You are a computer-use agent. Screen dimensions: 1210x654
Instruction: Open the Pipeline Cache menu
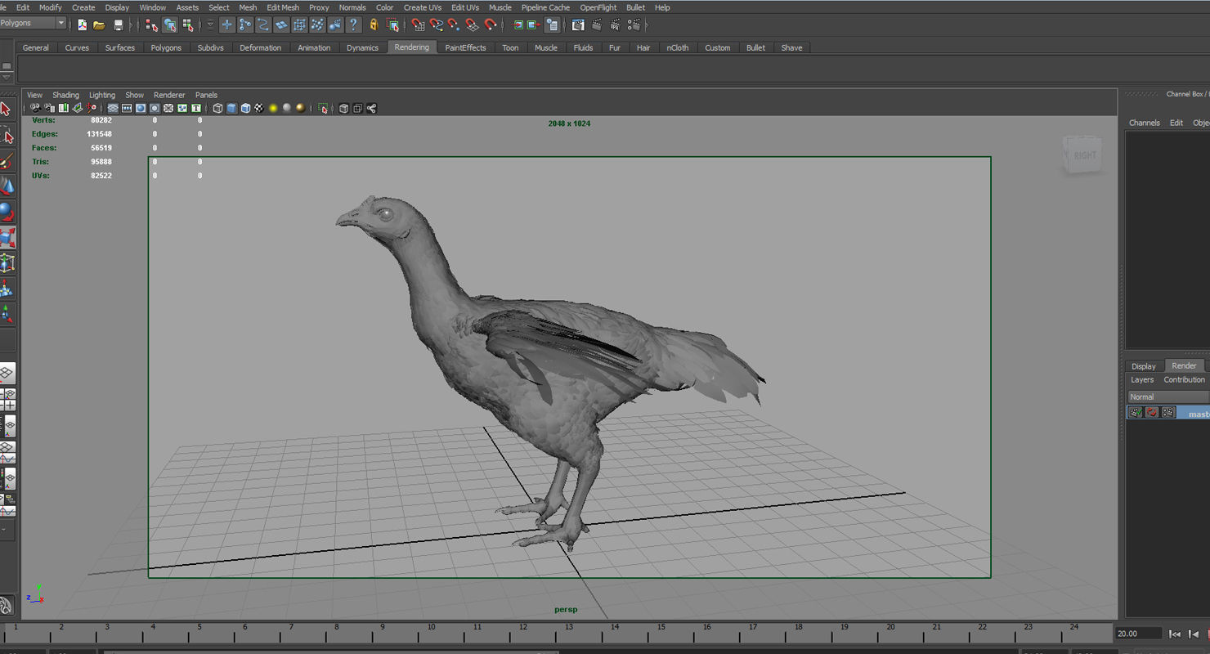point(545,7)
